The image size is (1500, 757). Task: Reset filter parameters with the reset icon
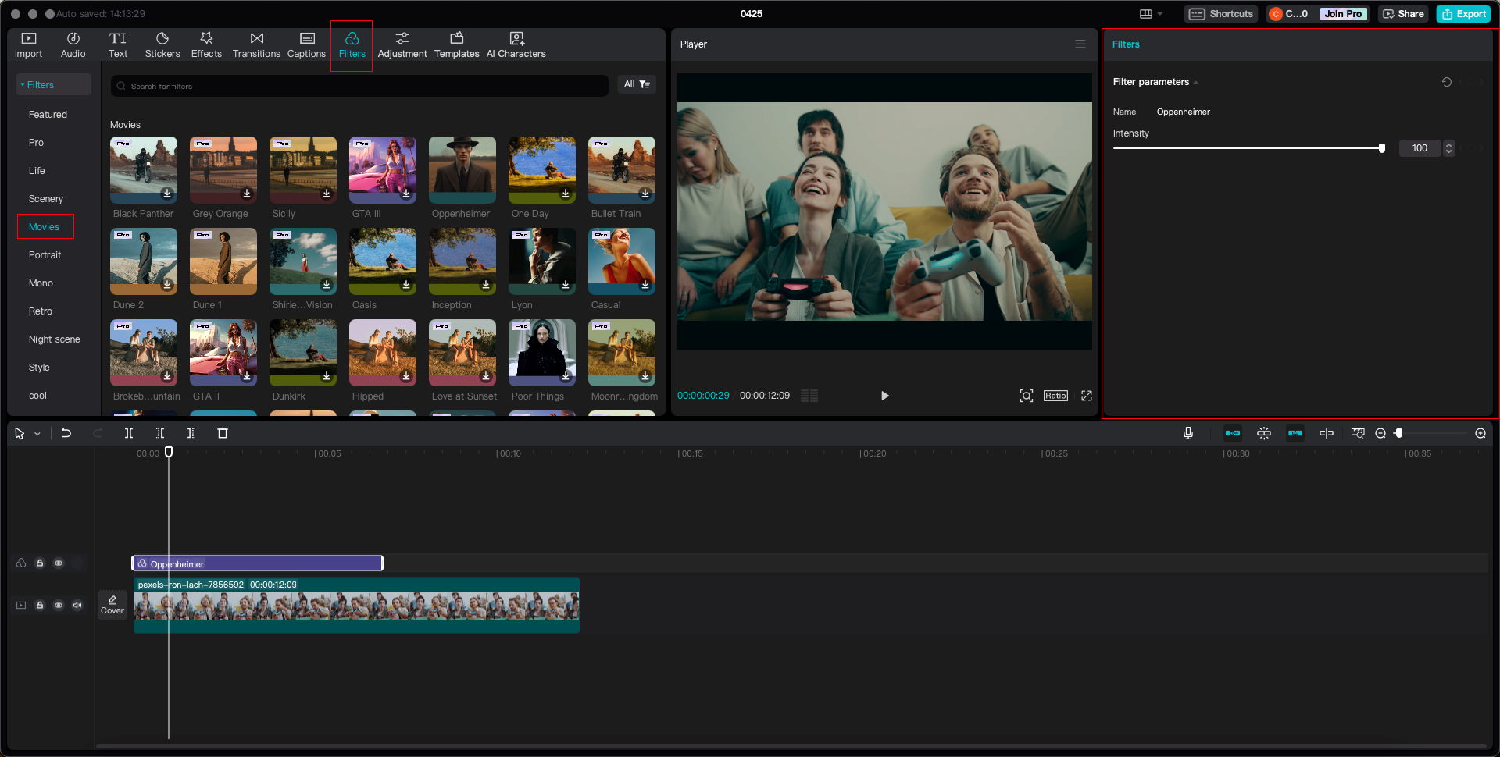[1447, 82]
